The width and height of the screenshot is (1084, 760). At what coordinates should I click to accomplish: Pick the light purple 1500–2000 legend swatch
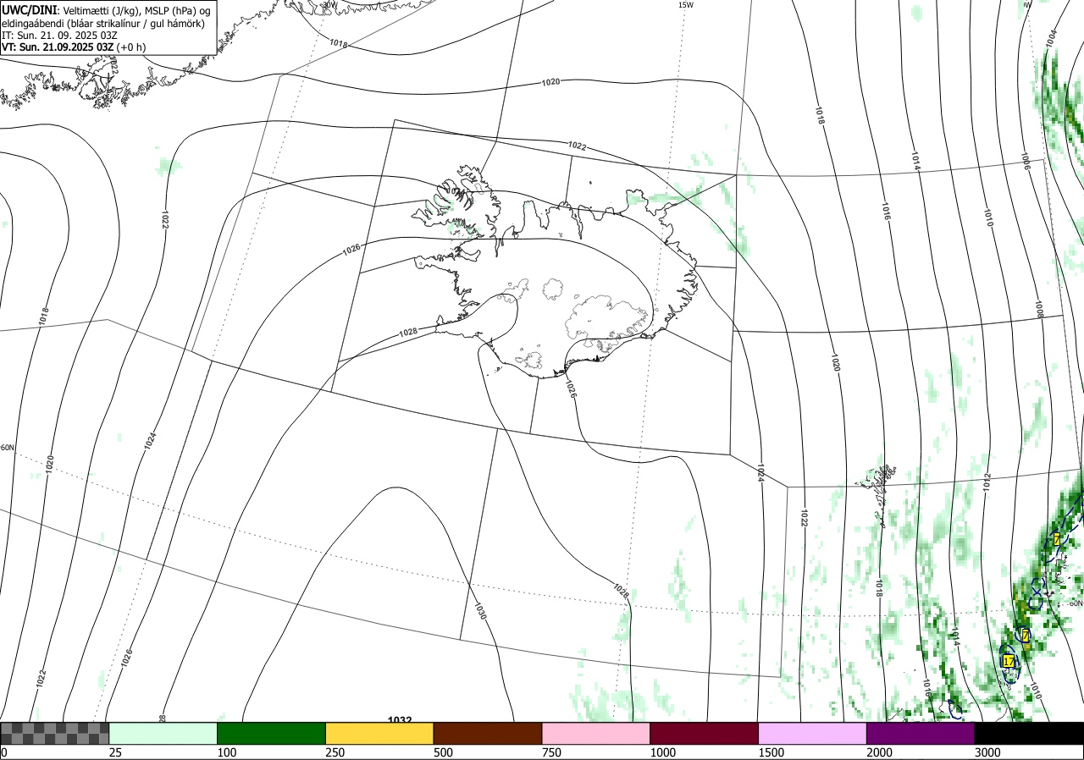point(812,733)
